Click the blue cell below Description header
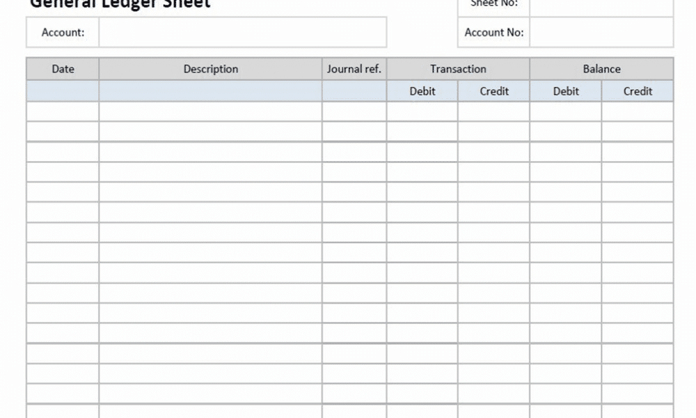 pos(210,91)
